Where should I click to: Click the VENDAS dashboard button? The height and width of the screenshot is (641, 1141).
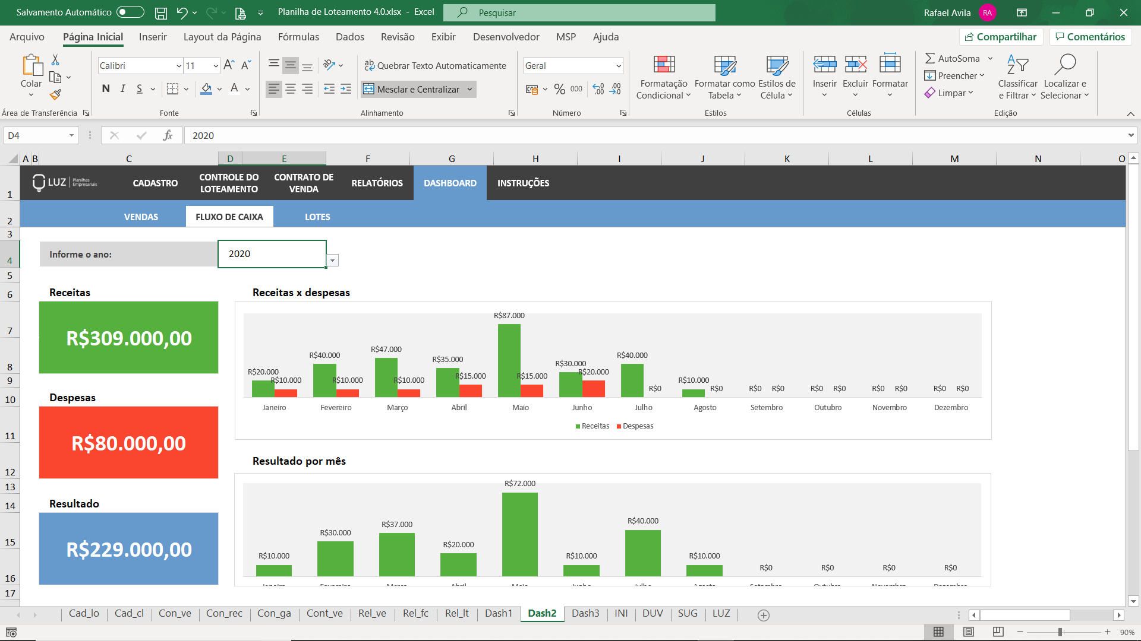pos(141,217)
